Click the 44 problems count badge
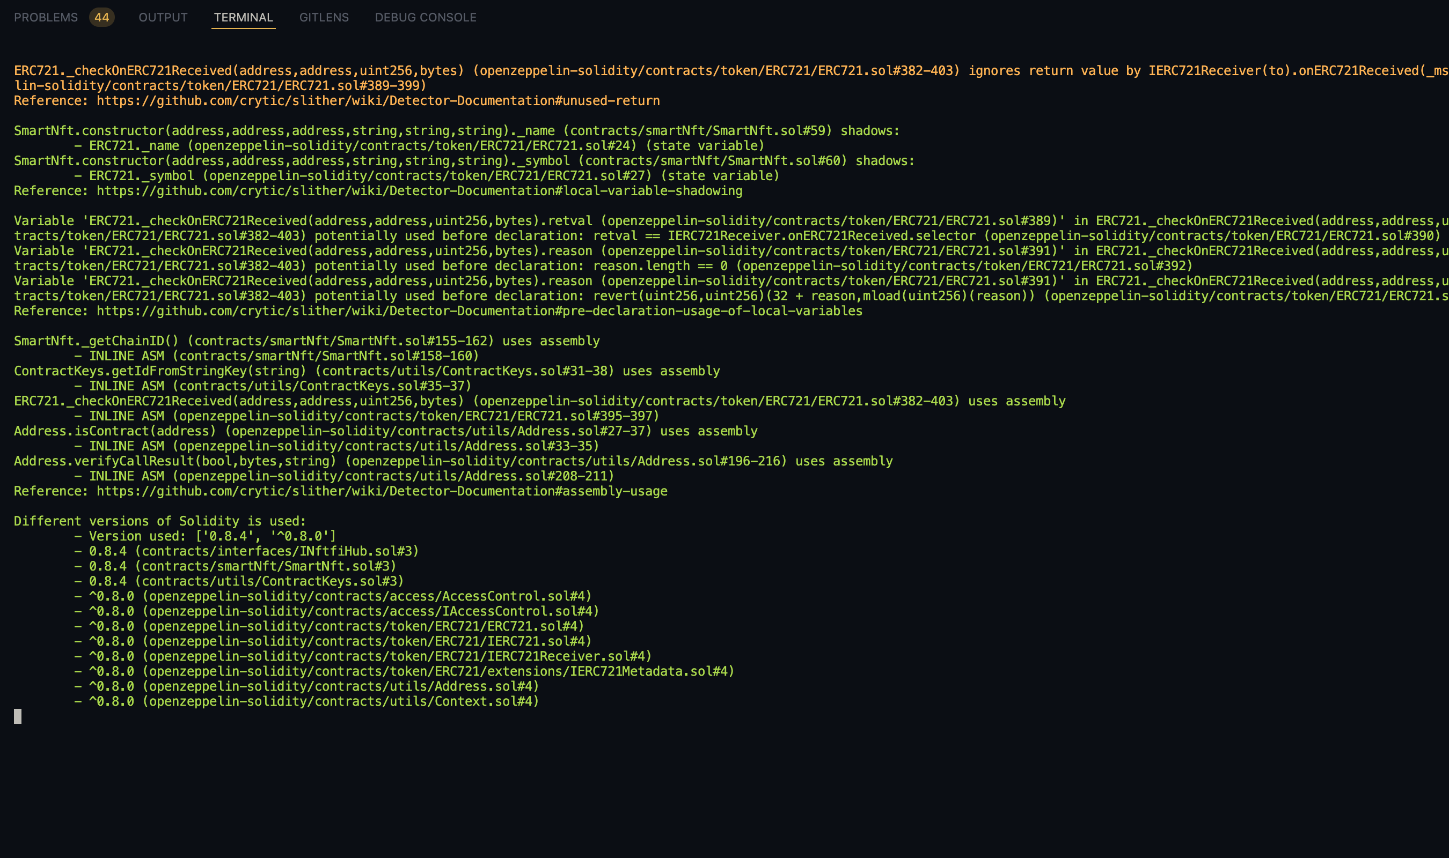Screen dimensions: 1449x858 [102, 17]
